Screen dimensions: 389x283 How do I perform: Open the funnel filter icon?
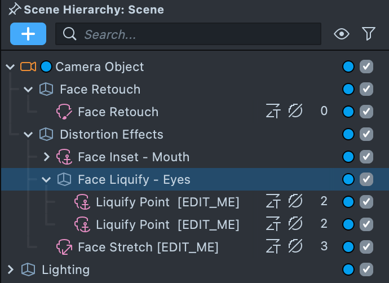pyautogui.click(x=369, y=34)
